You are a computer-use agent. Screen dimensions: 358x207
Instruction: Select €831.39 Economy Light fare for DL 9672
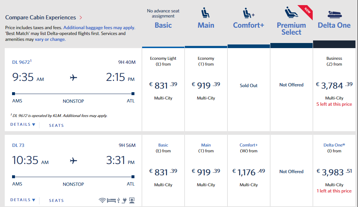click(x=163, y=86)
